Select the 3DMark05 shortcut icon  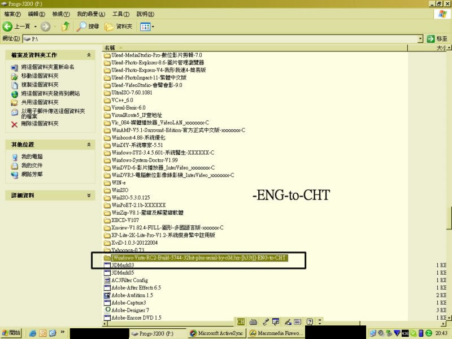click(x=107, y=273)
